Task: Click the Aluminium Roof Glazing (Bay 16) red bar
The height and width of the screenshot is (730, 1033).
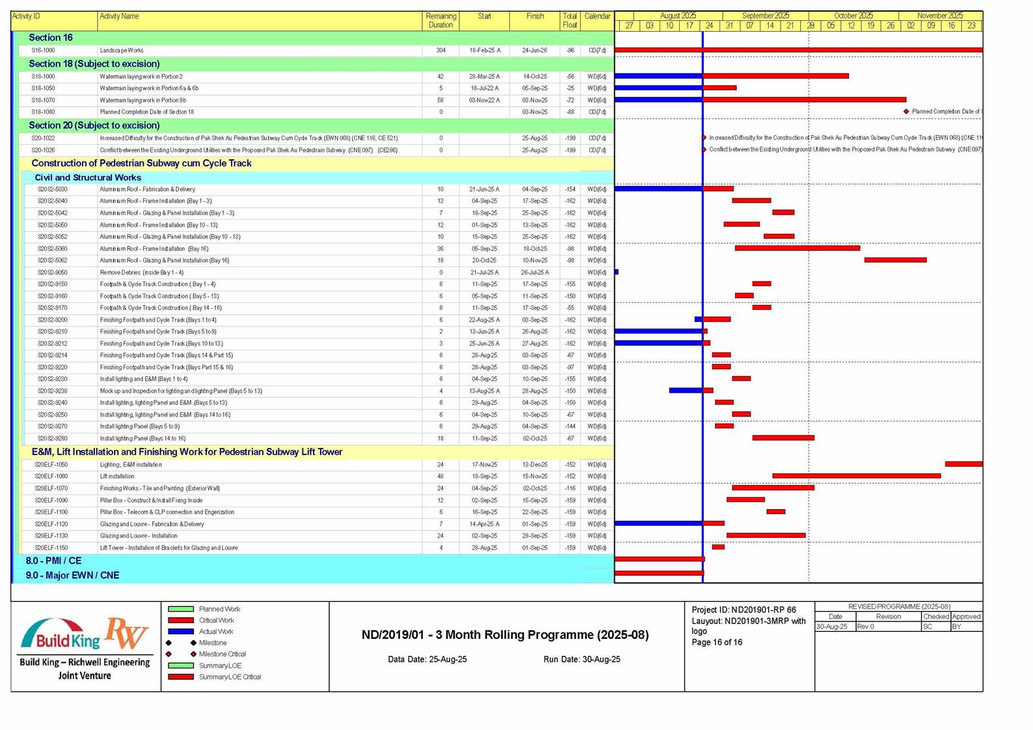Action: pyautogui.click(x=895, y=260)
